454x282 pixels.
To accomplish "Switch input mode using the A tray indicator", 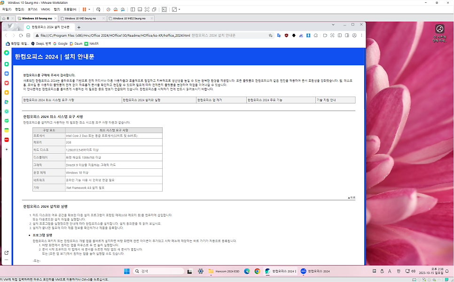I will pos(390,271).
